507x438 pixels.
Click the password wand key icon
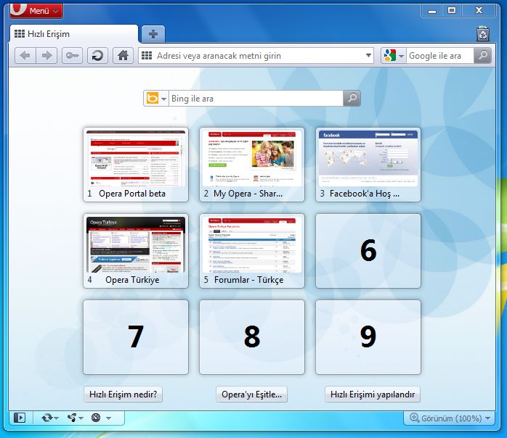(72, 56)
